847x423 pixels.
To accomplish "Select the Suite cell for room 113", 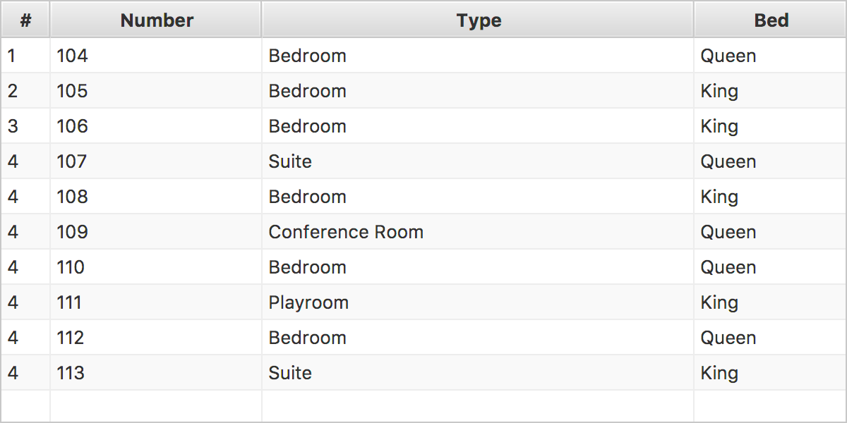I will point(478,373).
